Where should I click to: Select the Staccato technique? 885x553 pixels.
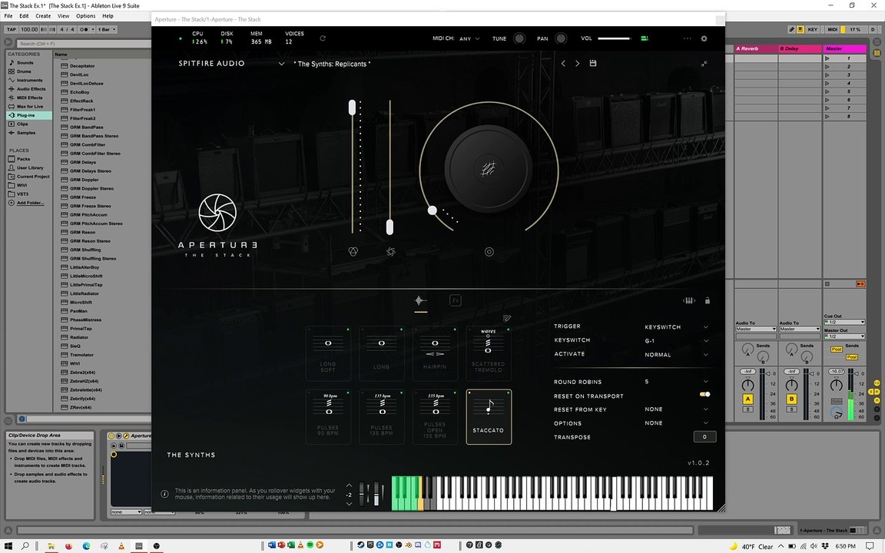[489, 417]
